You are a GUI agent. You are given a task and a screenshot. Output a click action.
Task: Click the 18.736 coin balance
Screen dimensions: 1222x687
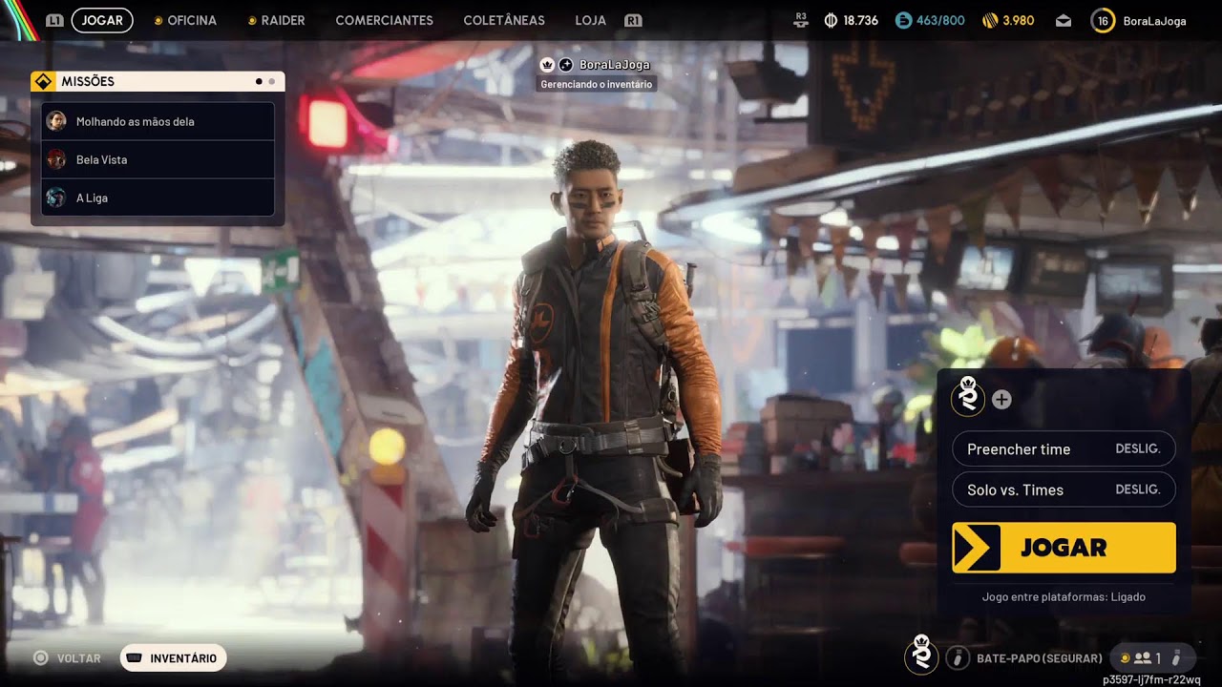860,20
